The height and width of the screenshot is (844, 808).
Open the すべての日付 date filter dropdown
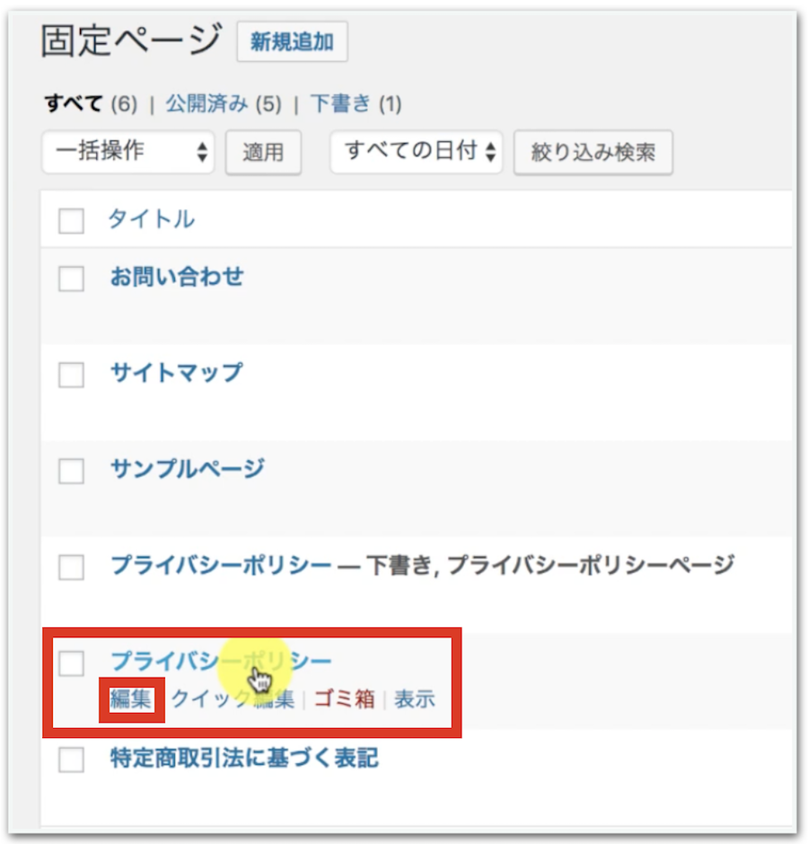(417, 151)
